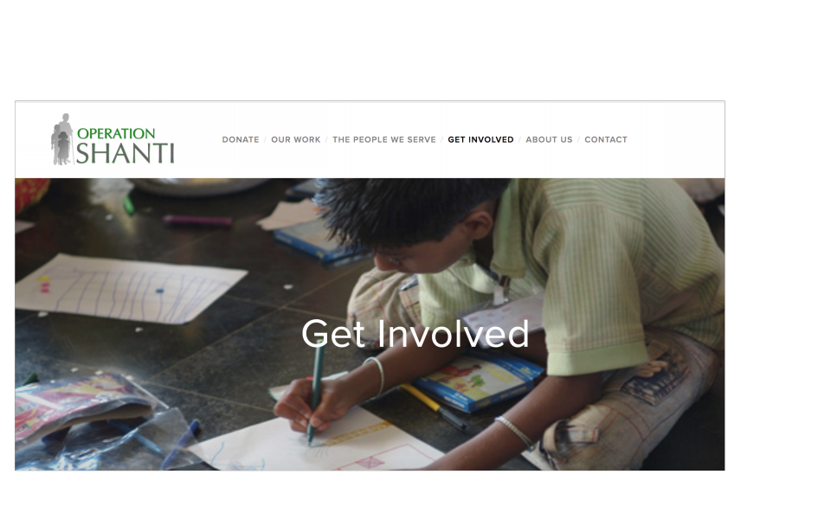Click the green OPERATION logo text
This screenshot has width=831, height=519.
coord(116,133)
